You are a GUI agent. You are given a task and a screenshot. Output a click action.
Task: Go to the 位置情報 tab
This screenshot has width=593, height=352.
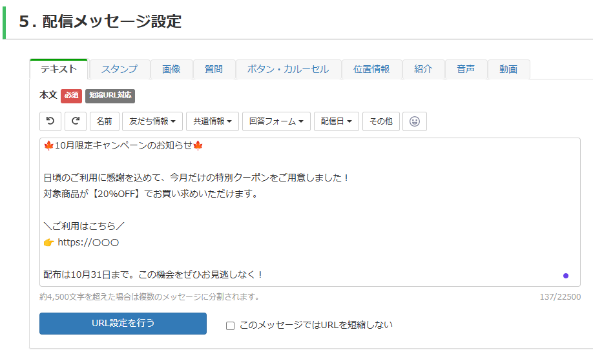(371, 69)
